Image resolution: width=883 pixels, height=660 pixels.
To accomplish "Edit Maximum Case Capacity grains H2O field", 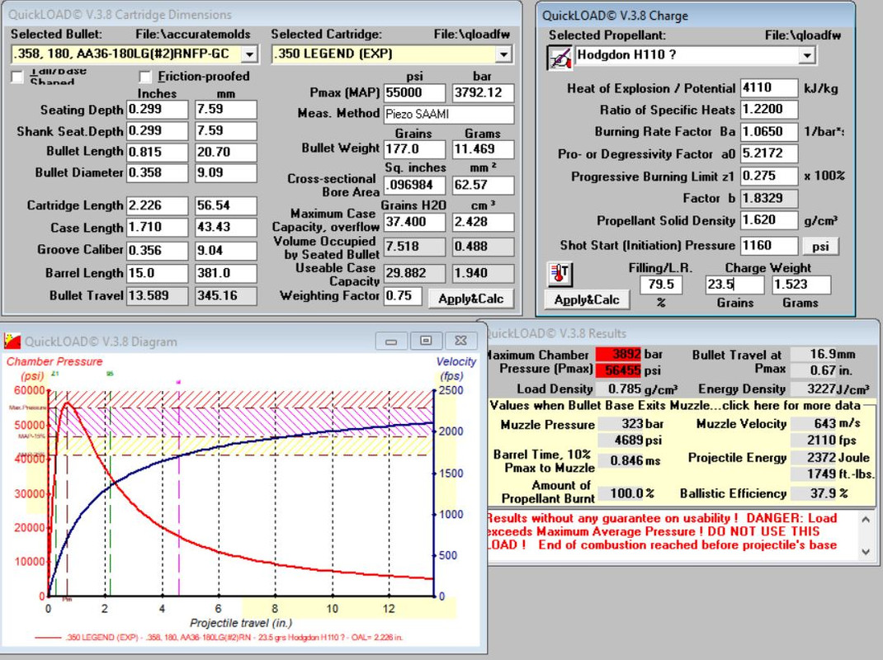I will [414, 222].
